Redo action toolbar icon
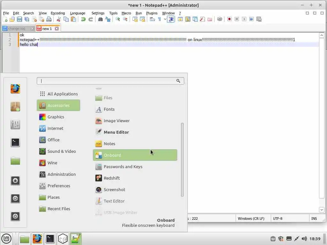 (90, 19)
